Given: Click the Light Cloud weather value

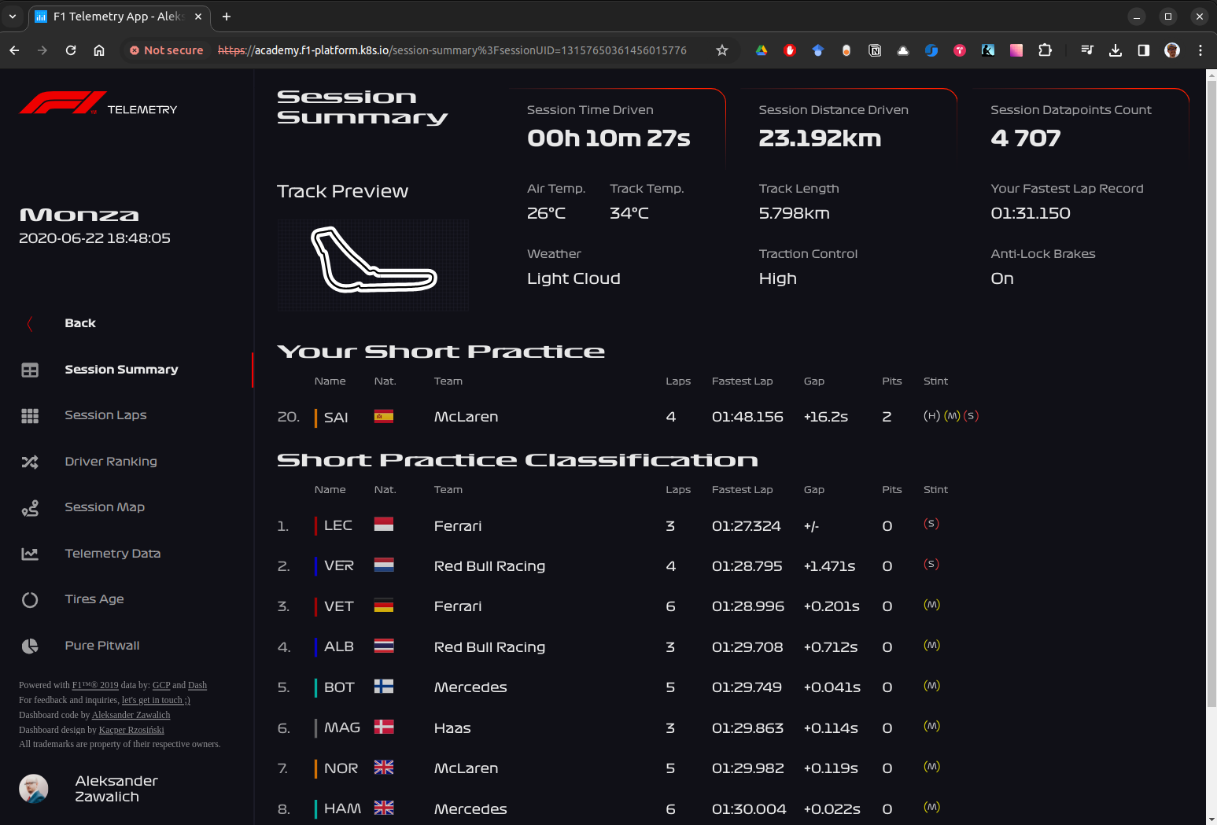Looking at the screenshot, I should click(x=573, y=278).
